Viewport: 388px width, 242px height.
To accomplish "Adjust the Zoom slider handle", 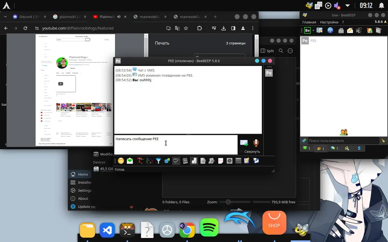I will (228, 202).
